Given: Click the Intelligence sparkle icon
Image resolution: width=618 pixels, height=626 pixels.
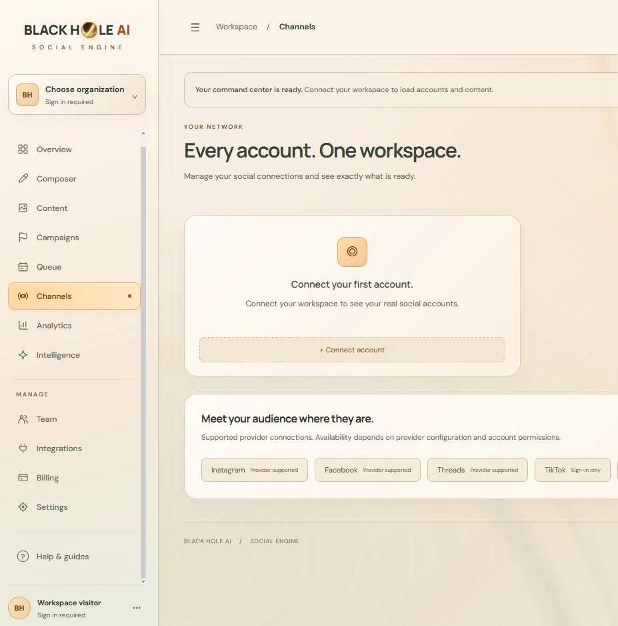Looking at the screenshot, I should coord(23,354).
